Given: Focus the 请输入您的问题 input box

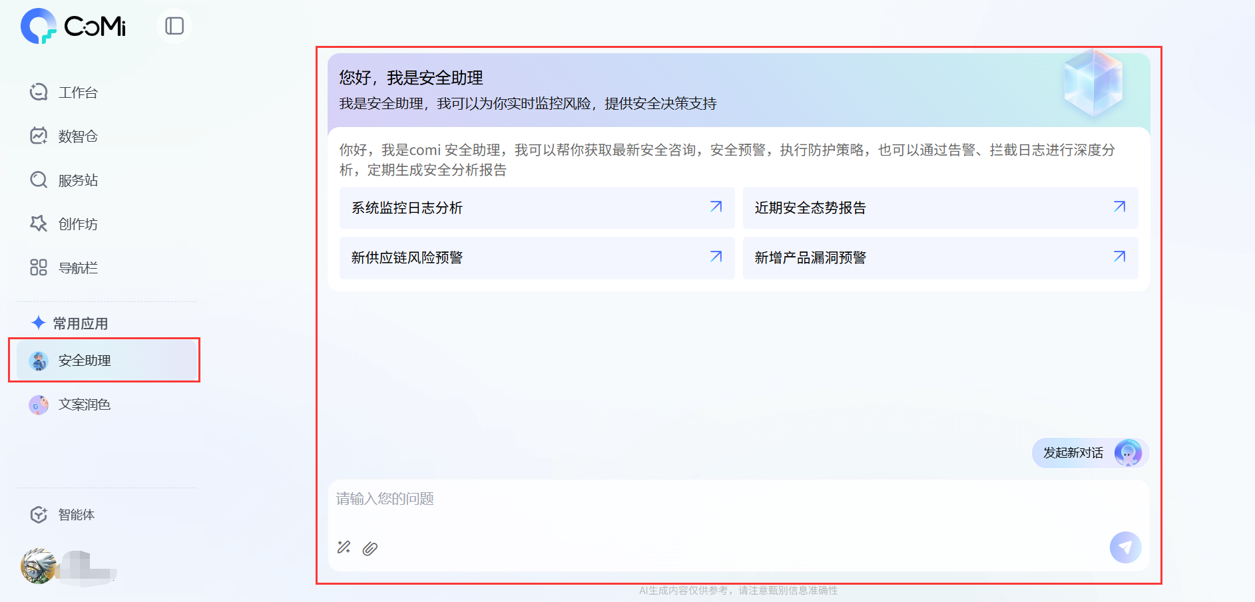Looking at the screenshot, I should (x=739, y=526).
